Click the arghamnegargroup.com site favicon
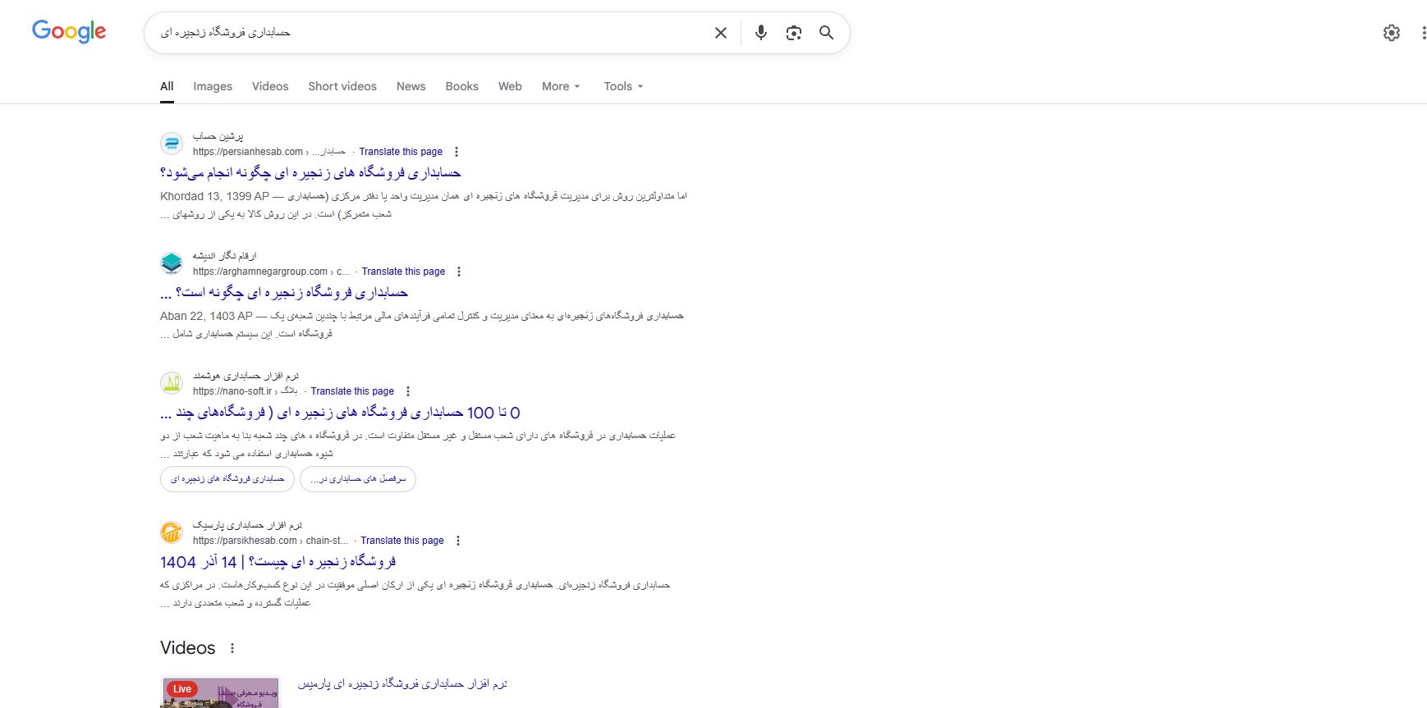Image resolution: width=1427 pixels, height=708 pixels. pos(172,263)
